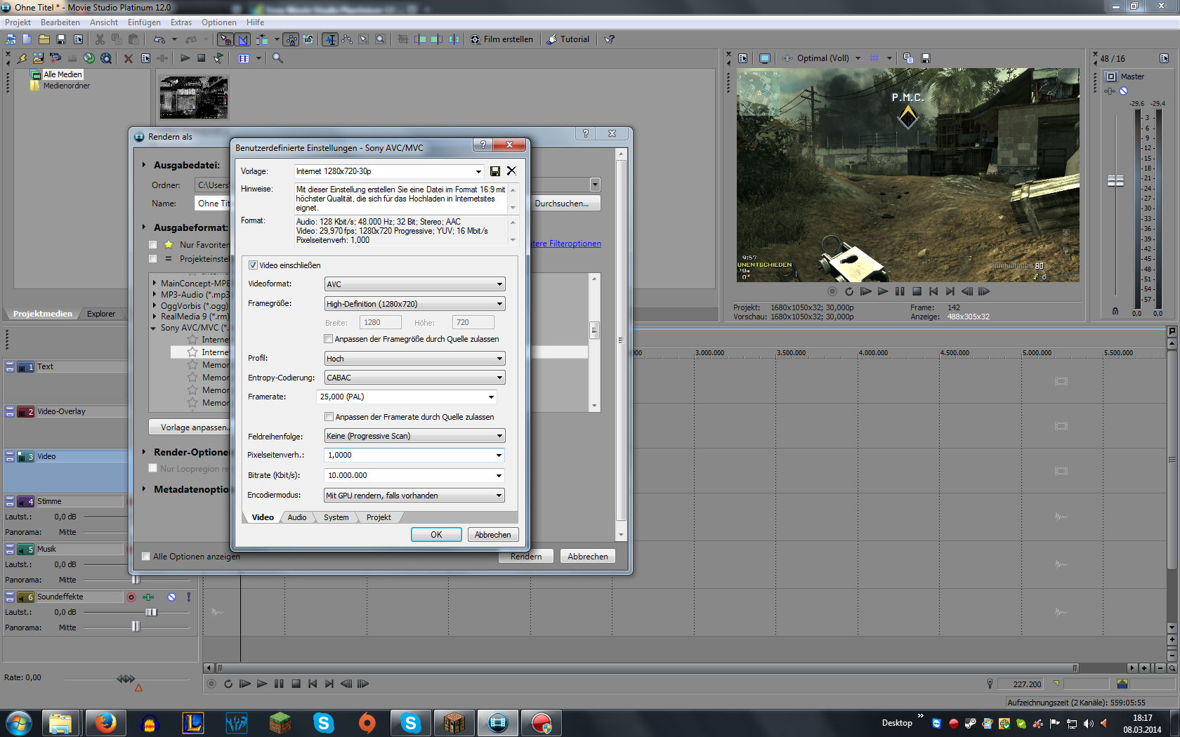1180x737 pixels.
Task: Delete the template with the X icon
Action: (511, 171)
